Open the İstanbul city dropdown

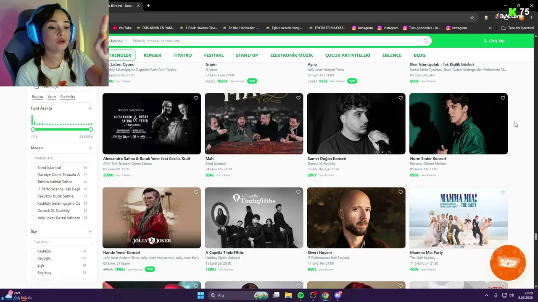(118, 41)
